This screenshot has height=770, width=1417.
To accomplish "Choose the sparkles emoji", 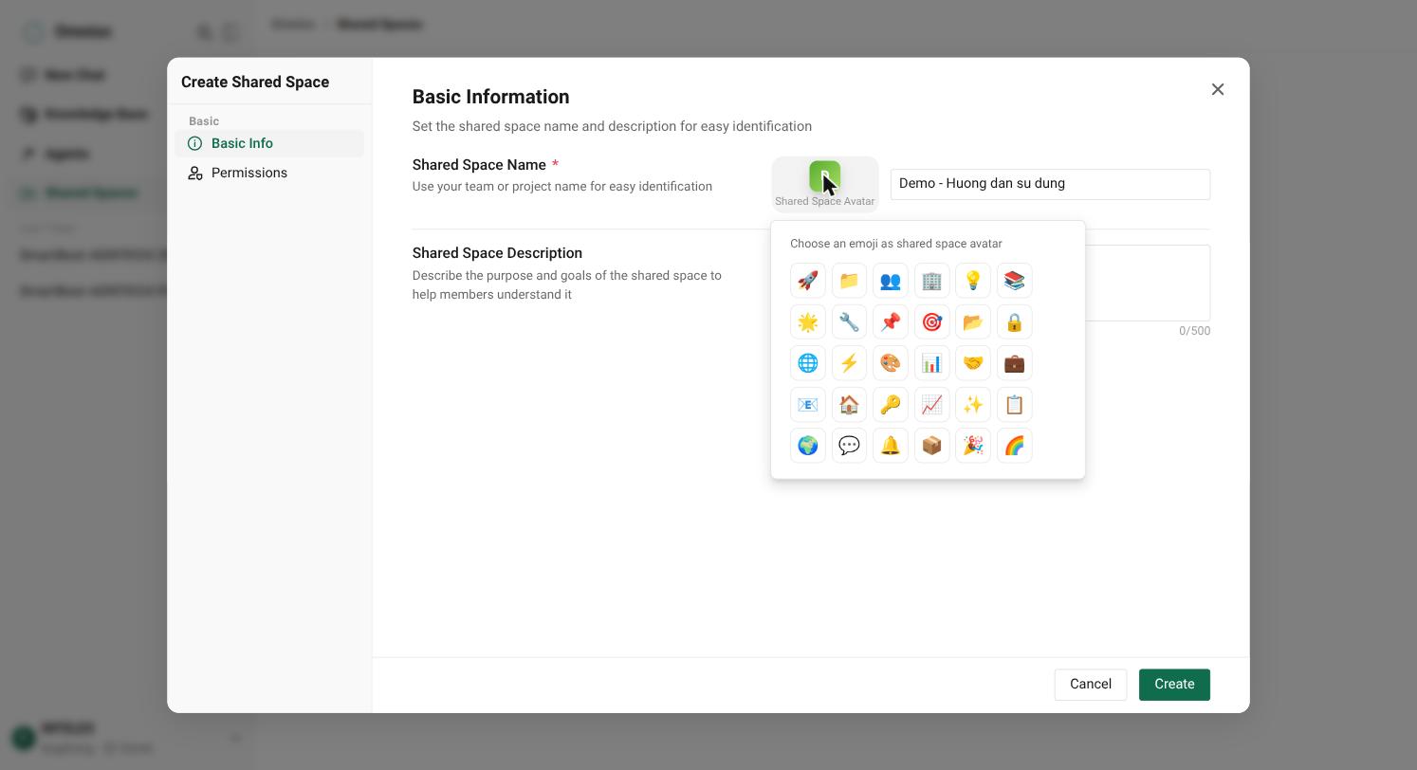I will coord(973,405).
